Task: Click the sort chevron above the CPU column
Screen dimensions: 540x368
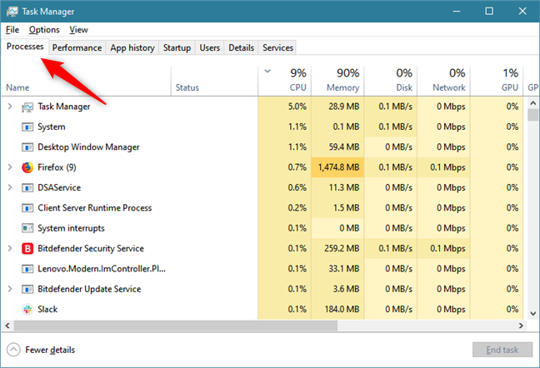Action: pos(267,72)
